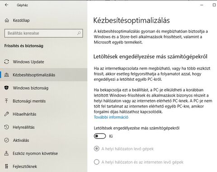Click the Kézbesítésoptimalizálás sidebar icon
217x172 pixels.
[7, 75]
